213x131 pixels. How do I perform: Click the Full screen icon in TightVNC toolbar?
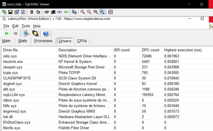(x=110, y=12)
